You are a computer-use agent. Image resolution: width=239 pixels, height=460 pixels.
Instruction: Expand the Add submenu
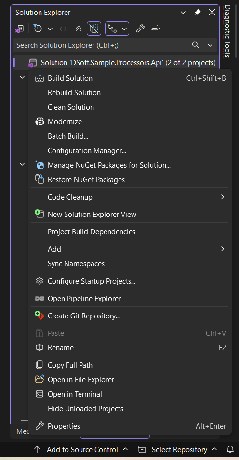pyautogui.click(x=130, y=249)
